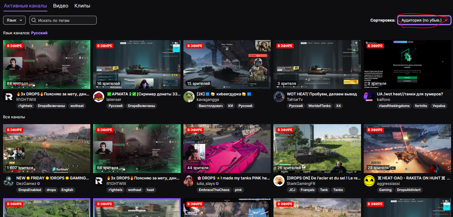
Task: Click R1GHTWIX avatar under Все каналы
Action: (99, 181)
